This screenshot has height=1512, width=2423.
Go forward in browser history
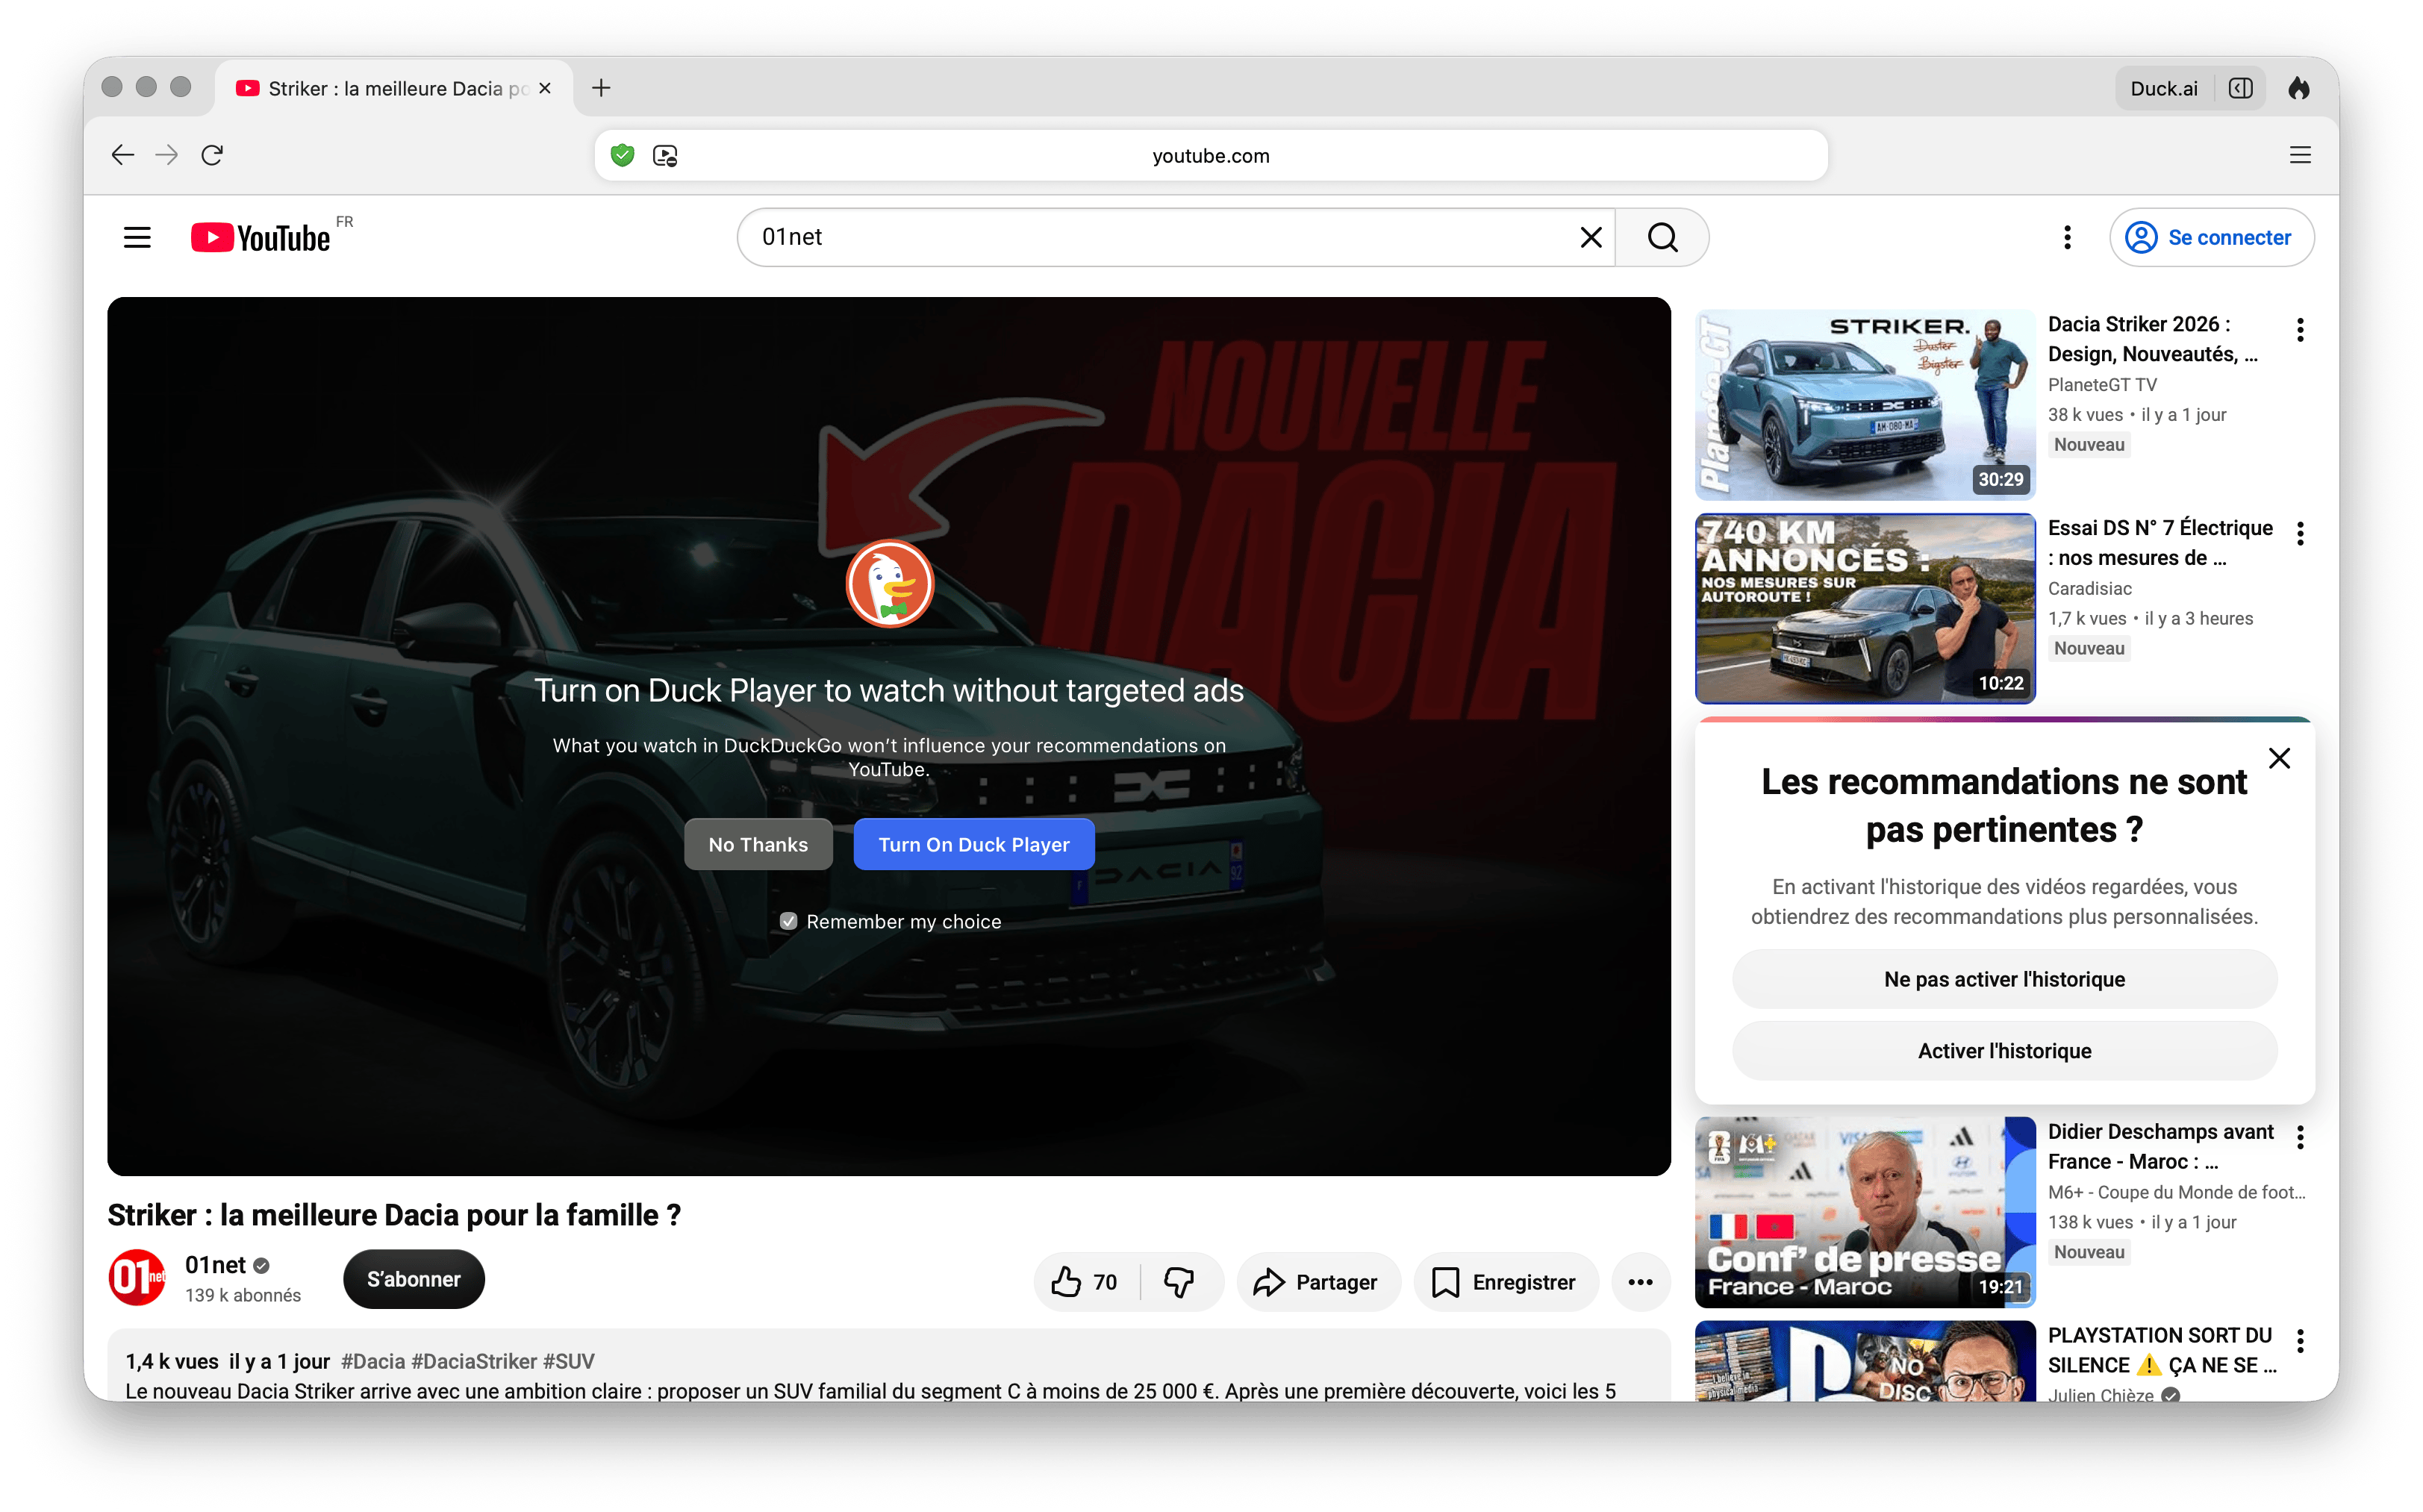point(167,155)
